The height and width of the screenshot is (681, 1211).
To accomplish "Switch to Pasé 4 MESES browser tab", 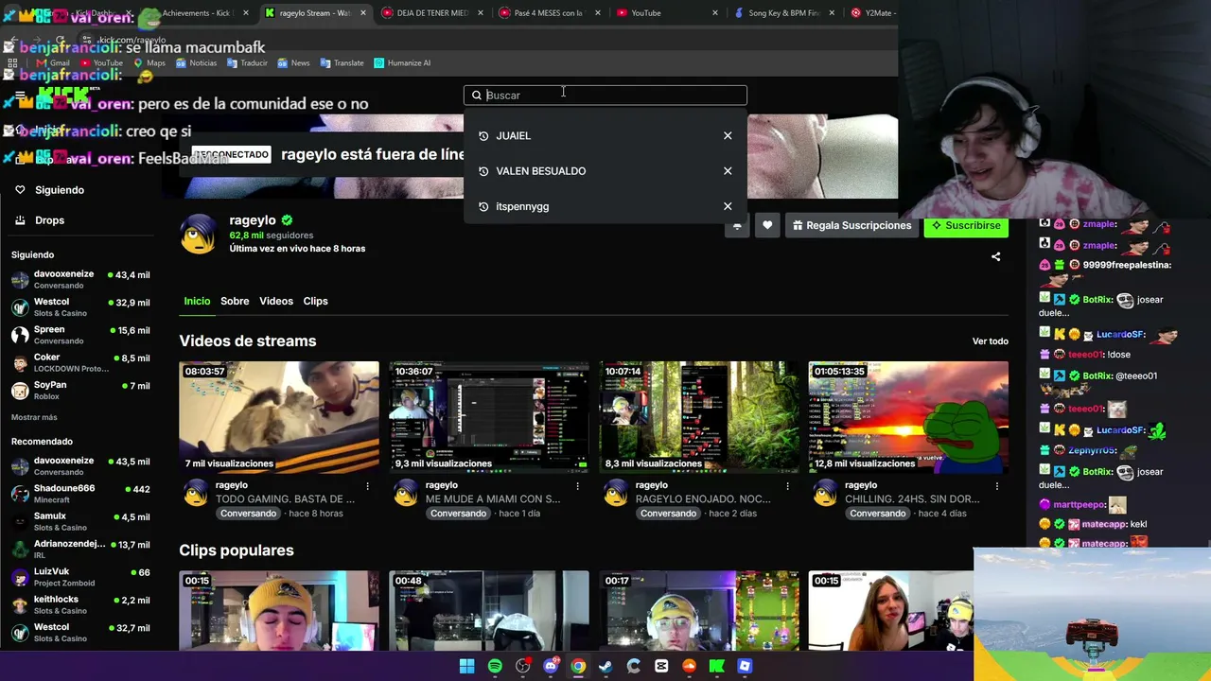I will [x=550, y=13].
